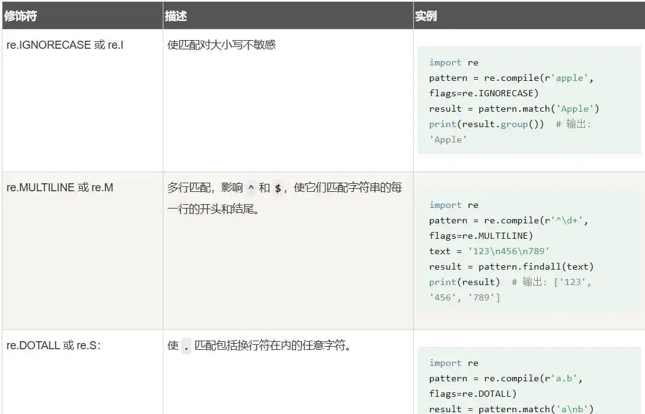
Task: Click code line pattern.findall(text)
Action: pyautogui.click(x=511, y=267)
